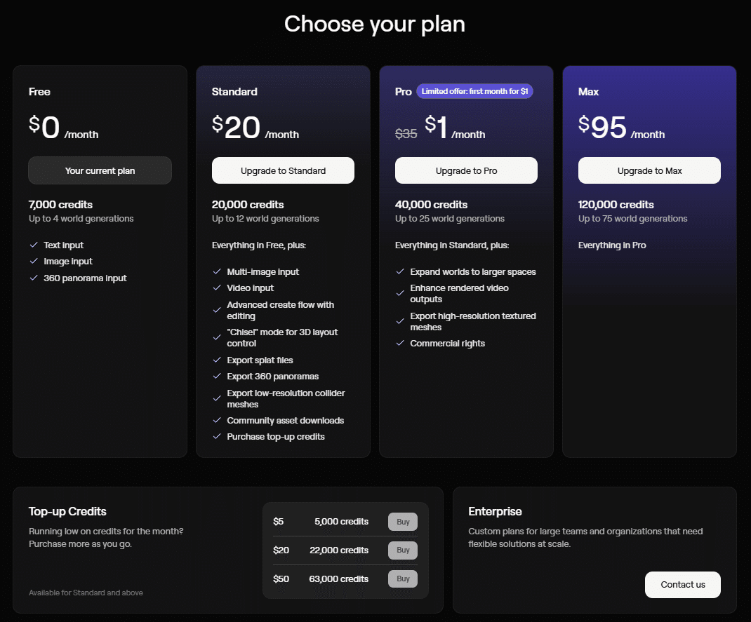Click the Choose your plan heading
Viewport: 751px width, 622px height.
coord(375,24)
